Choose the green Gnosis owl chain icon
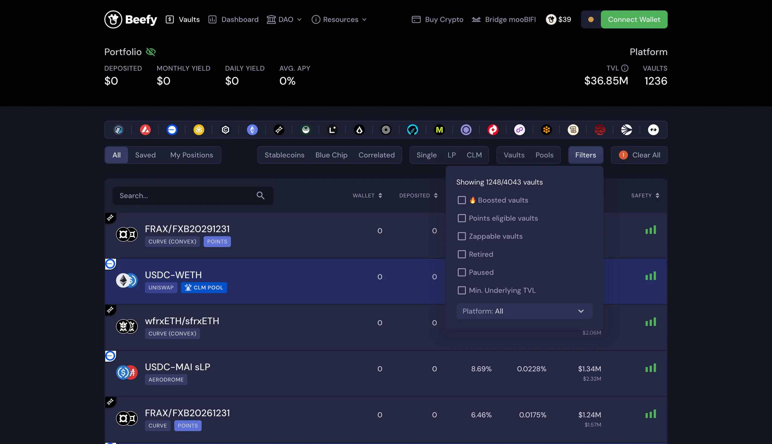This screenshot has height=444, width=772. click(x=306, y=130)
